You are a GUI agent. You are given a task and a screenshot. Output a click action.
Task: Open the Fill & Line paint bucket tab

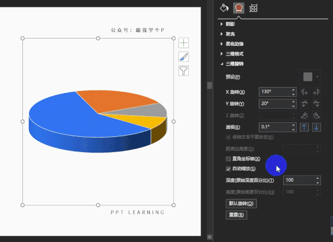[224, 8]
